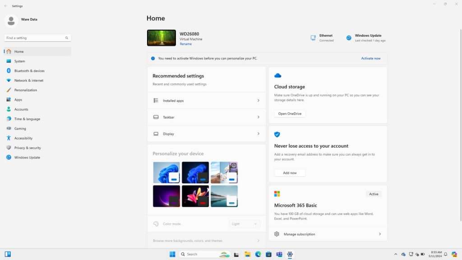Image resolution: width=462 pixels, height=260 pixels.
Task: Open Copilot from the taskbar corner
Action: coord(454,254)
